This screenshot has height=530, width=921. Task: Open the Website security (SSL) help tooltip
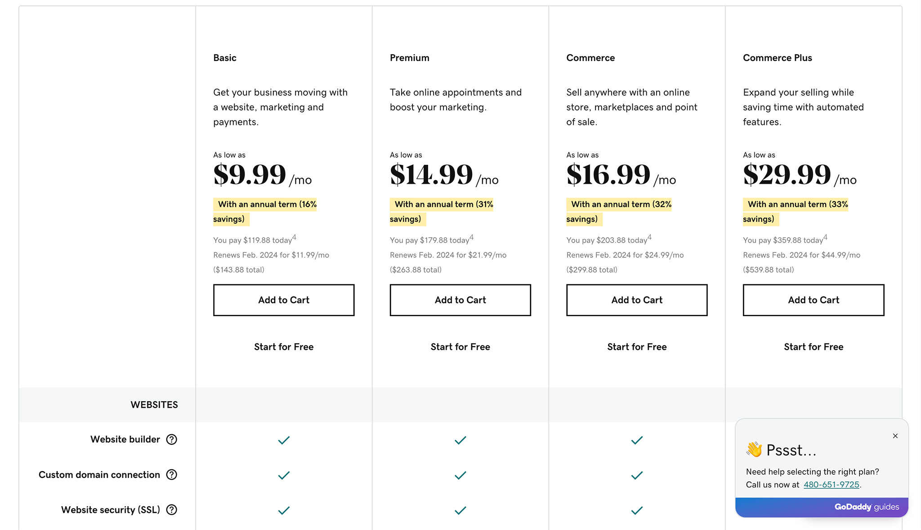(171, 510)
